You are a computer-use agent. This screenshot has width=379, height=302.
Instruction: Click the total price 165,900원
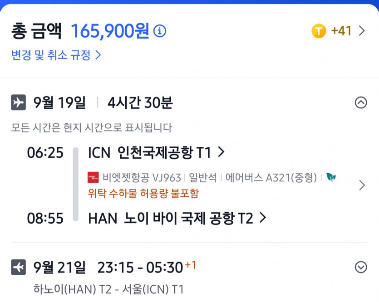point(110,31)
